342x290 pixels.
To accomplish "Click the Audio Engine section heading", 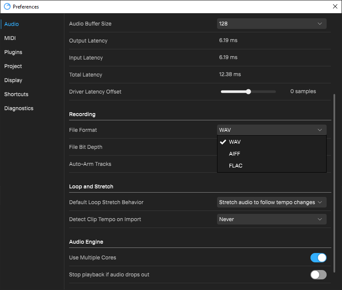I will coord(86,242).
